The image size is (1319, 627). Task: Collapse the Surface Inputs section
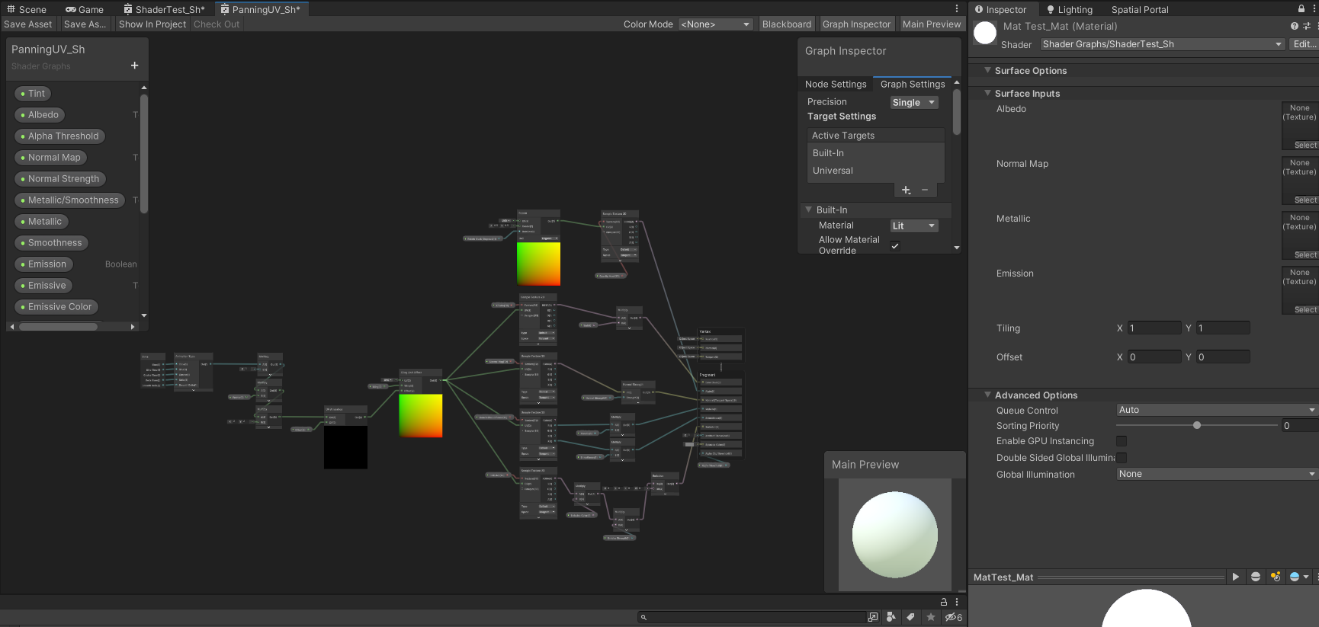click(988, 93)
